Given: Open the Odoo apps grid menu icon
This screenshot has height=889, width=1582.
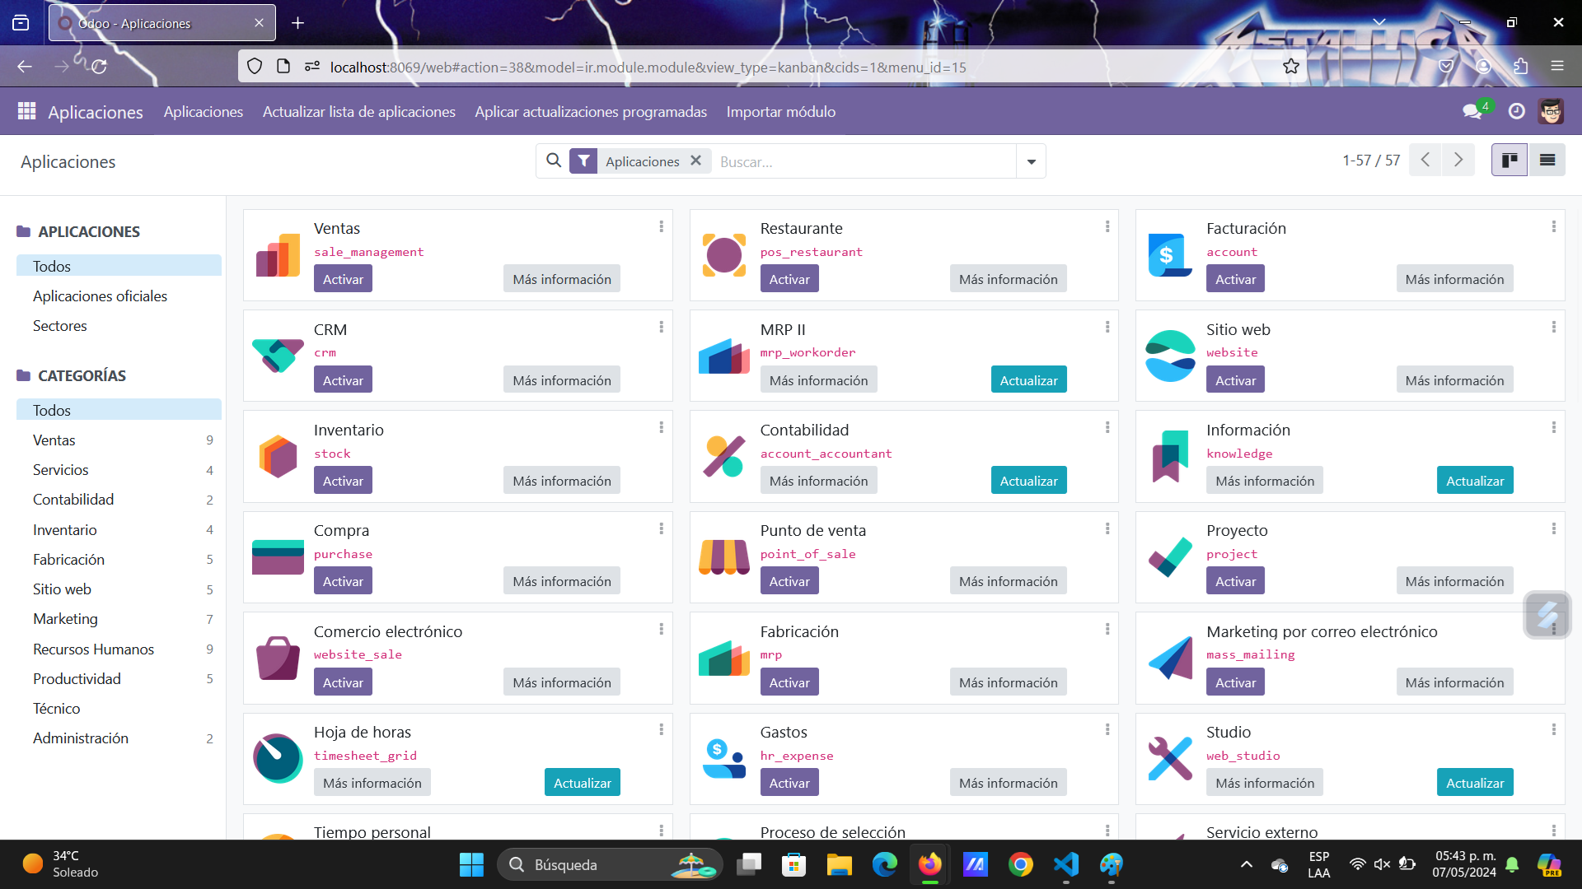Looking at the screenshot, I should 26,111.
